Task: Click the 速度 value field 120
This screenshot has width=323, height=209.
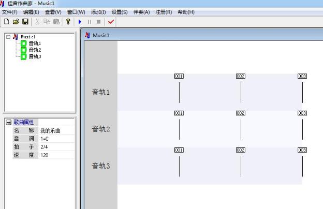Action: click(x=56, y=155)
